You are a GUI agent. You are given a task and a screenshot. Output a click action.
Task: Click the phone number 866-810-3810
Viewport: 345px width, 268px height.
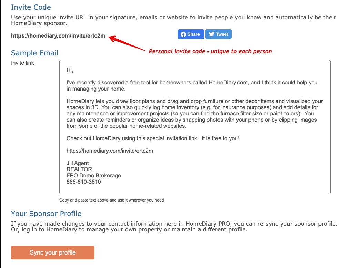pyautogui.click(x=84, y=182)
